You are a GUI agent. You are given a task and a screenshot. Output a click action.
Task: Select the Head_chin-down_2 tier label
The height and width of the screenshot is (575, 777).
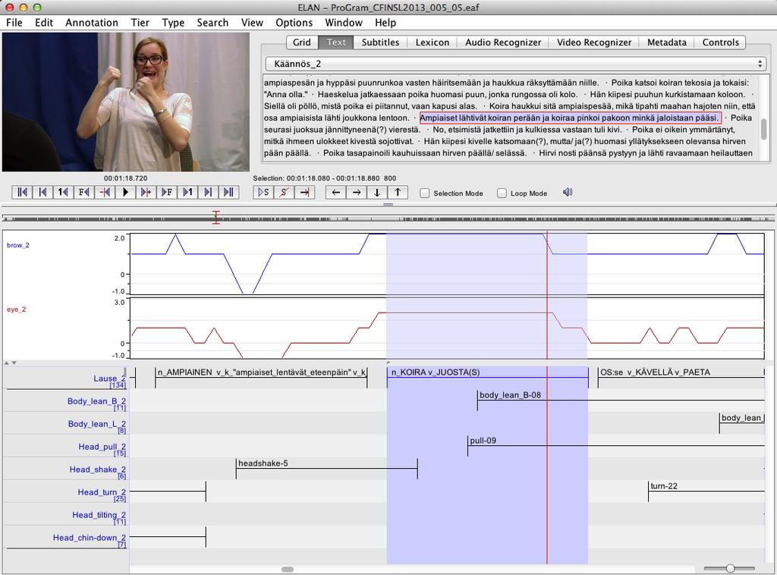coord(90,538)
